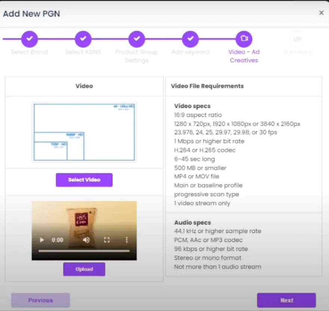Screen dimensions: 329x311
Task: Open the video player more options menu
Action: point(127,240)
